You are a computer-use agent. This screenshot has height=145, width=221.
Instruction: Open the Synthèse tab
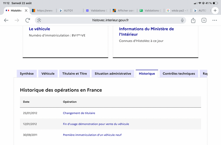[27, 73]
